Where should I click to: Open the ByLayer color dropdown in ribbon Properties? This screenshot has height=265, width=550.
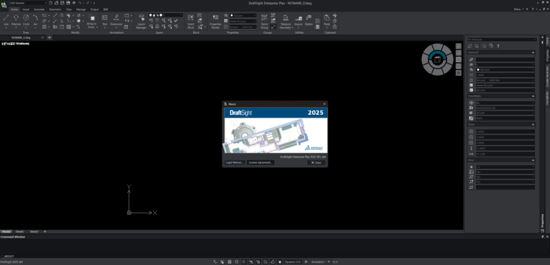[243, 15]
